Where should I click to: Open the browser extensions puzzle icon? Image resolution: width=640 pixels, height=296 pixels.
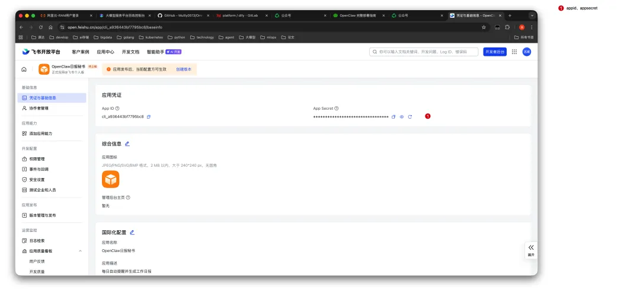[507, 27]
